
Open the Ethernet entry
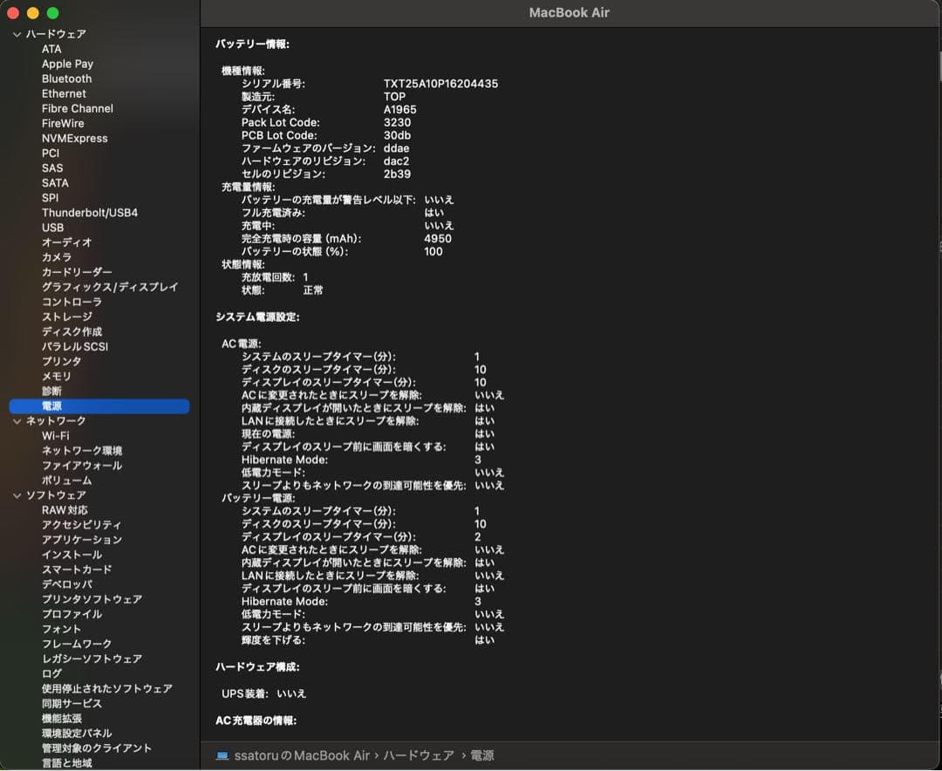[64, 93]
